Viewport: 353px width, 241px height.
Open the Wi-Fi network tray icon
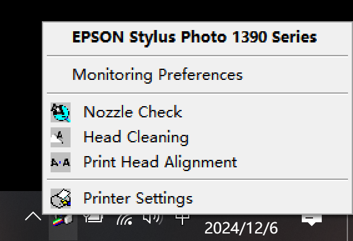(x=124, y=220)
